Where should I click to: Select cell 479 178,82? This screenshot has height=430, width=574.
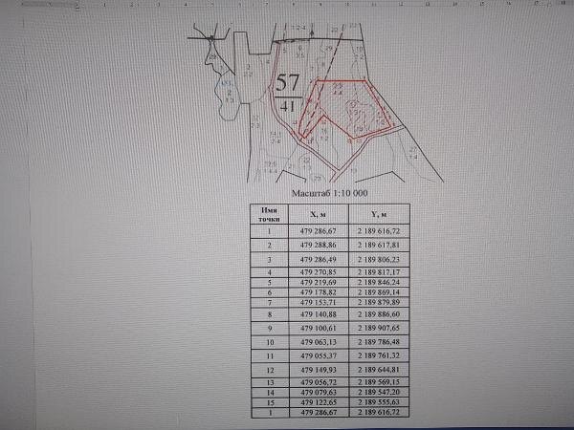(x=319, y=292)
